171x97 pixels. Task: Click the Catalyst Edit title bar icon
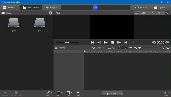point(2,2)
